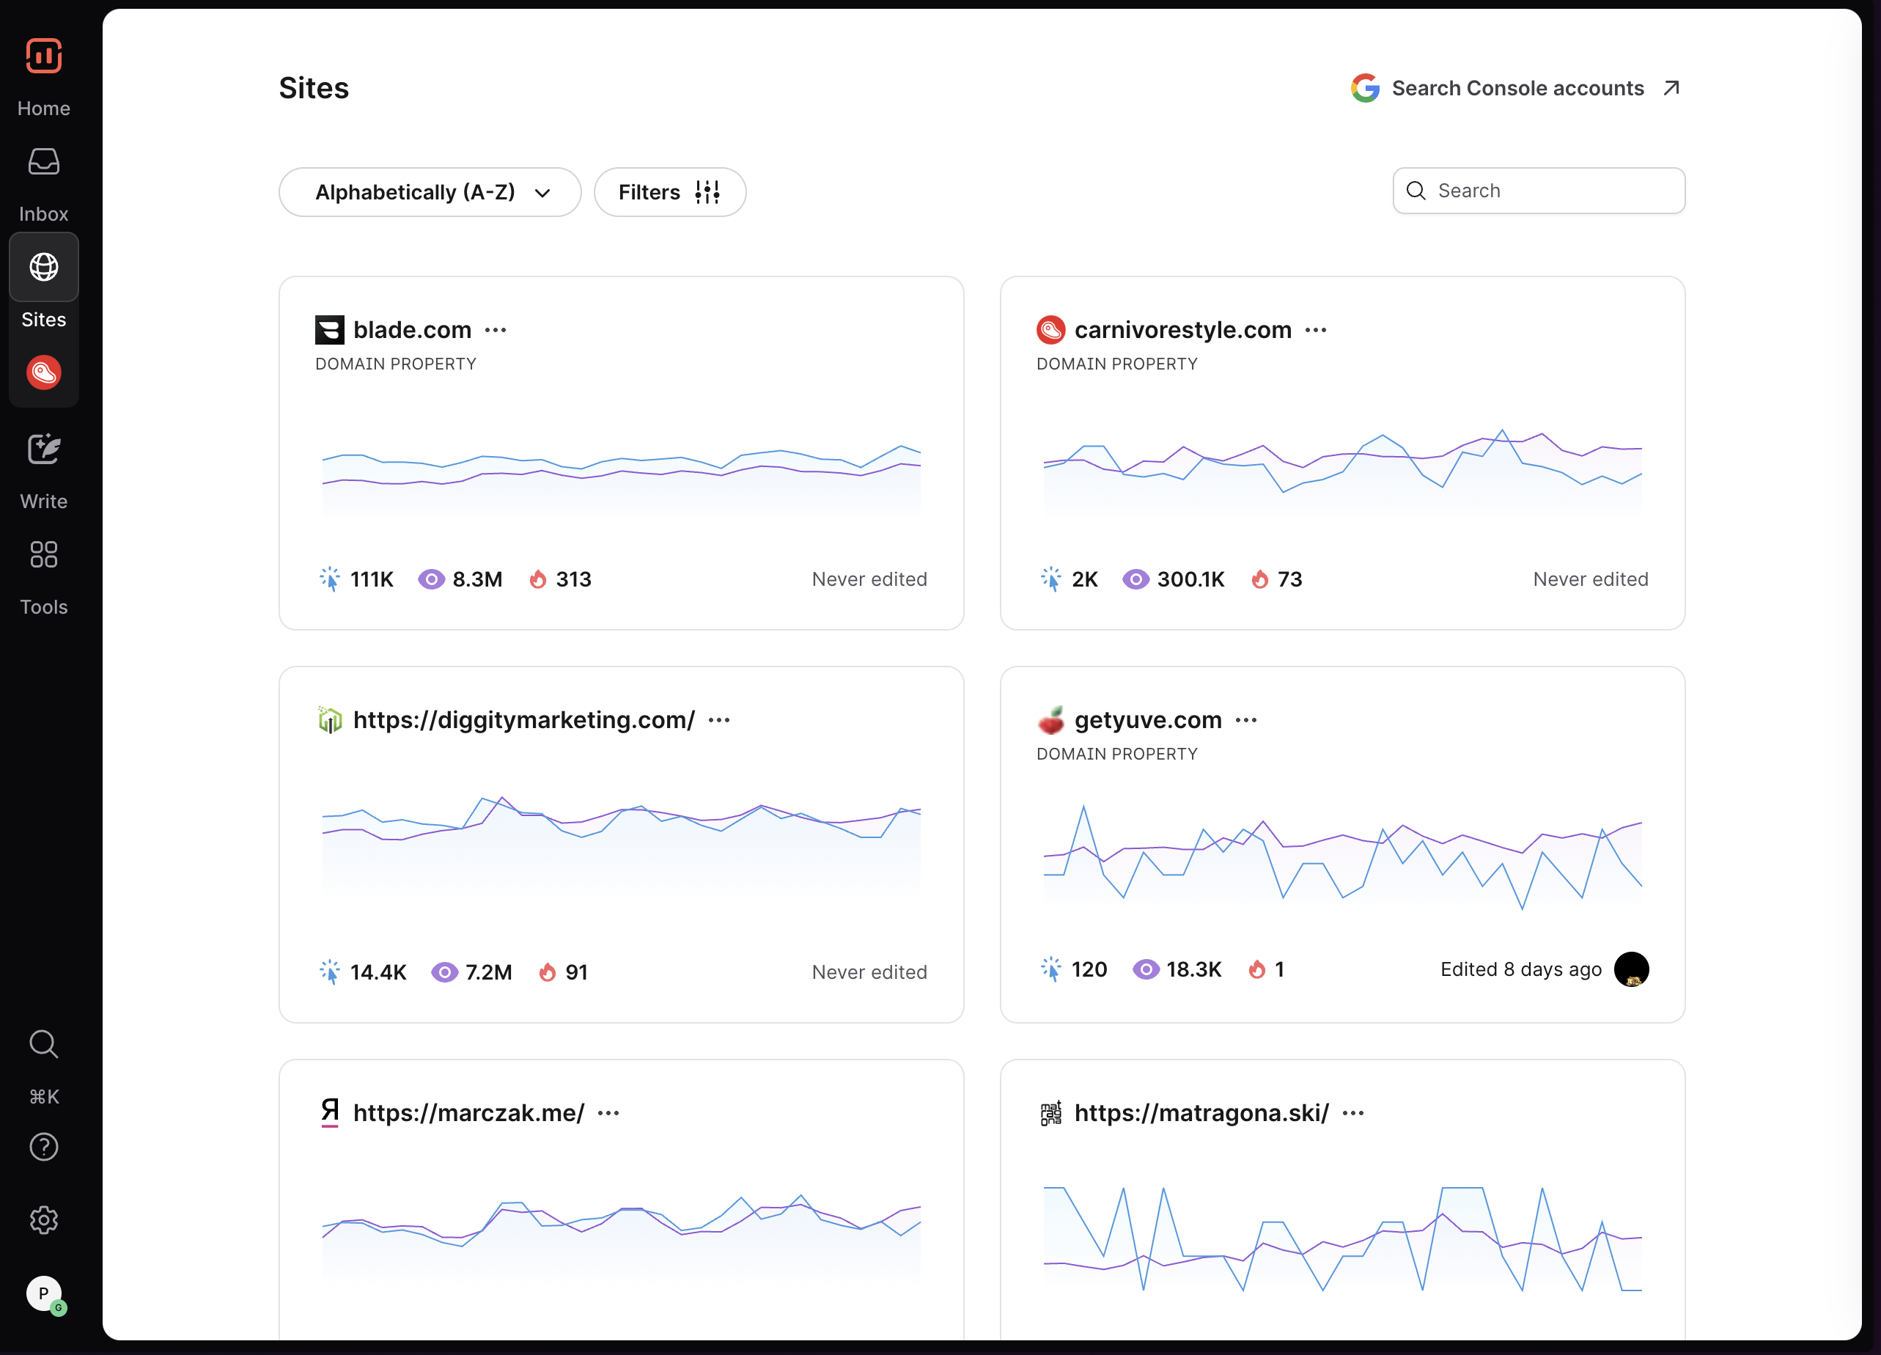Open the https://marczak.me/ site title
The width and height of the screenshot is (1881, 1355).
coord(468,1113)
